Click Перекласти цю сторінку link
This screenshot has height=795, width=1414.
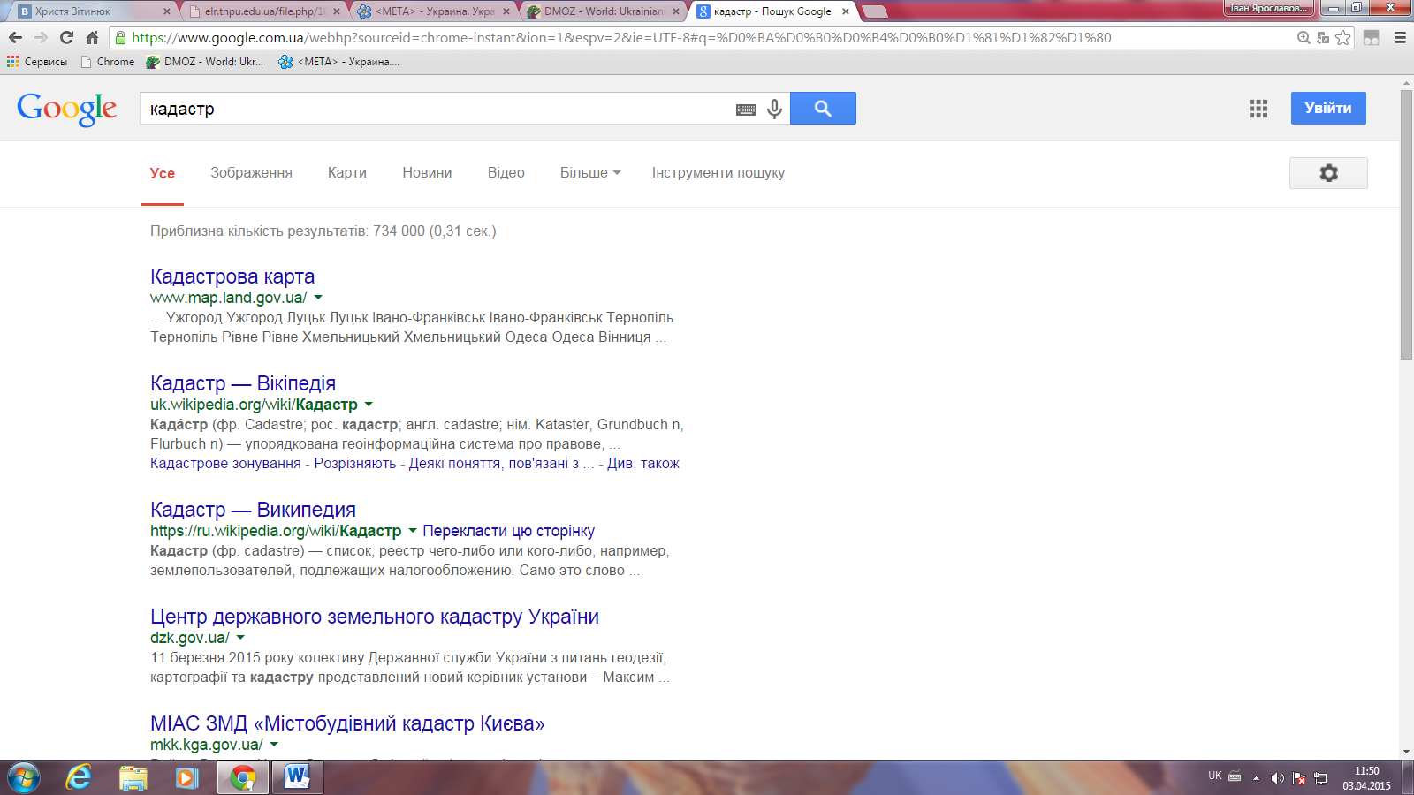point(509,531)
